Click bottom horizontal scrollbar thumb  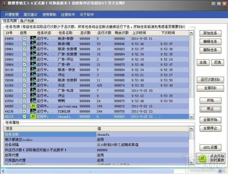(90, 171)
